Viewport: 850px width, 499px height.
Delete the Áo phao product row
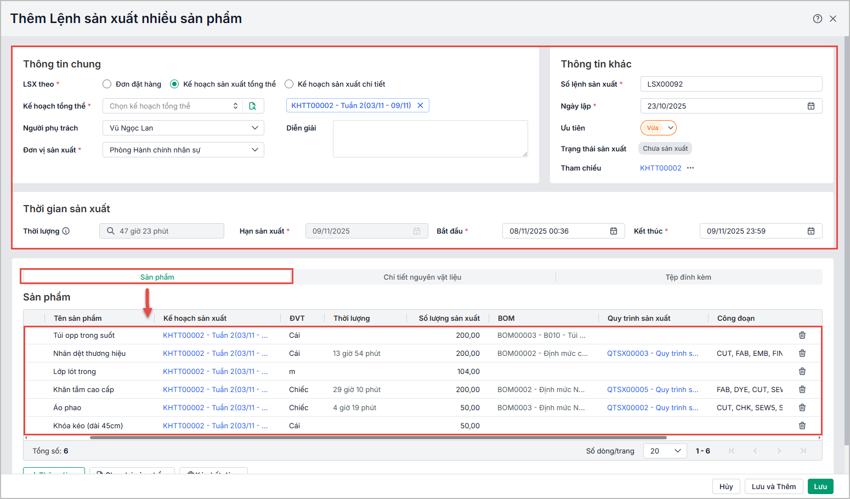coord(802,407)
